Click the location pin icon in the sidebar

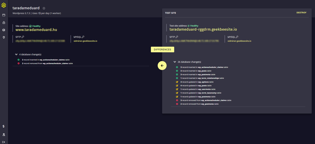point(4,37)
